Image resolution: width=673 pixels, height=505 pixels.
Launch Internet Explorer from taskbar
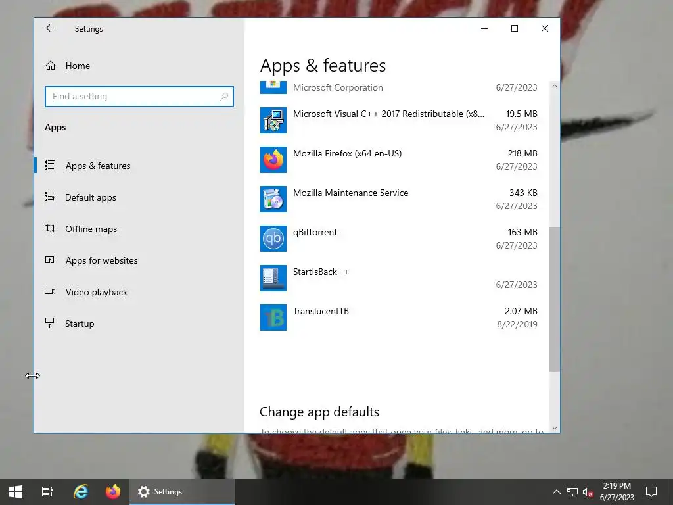(81, 492)
